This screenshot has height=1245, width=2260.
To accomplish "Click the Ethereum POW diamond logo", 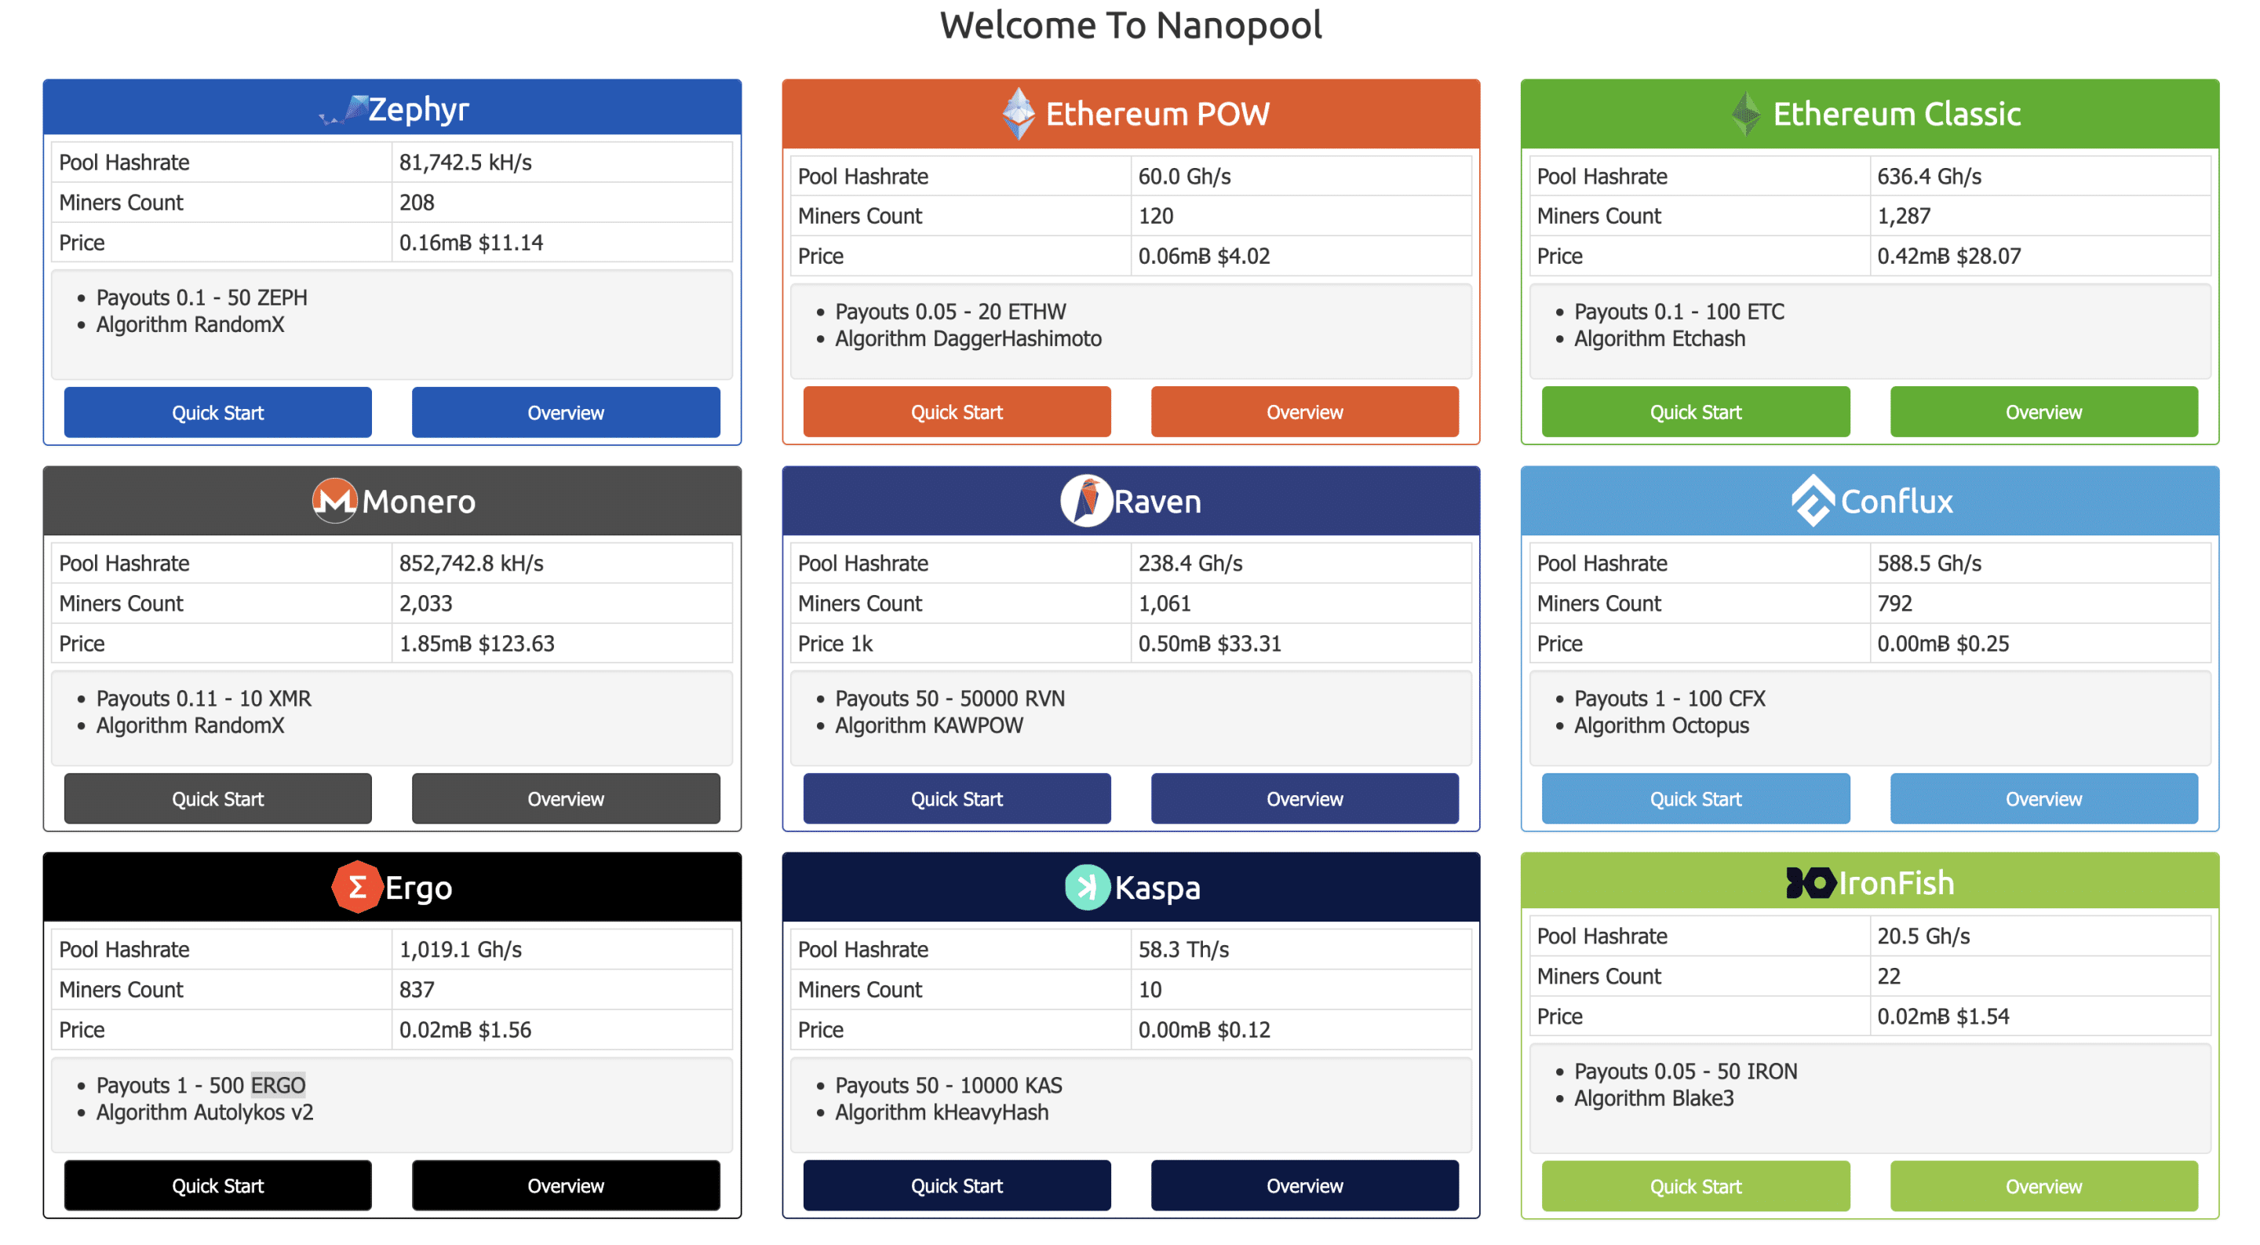I will tap(1018, 113).
